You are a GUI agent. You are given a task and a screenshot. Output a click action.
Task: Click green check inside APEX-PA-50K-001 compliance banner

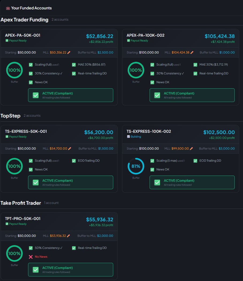coord(36,95)
